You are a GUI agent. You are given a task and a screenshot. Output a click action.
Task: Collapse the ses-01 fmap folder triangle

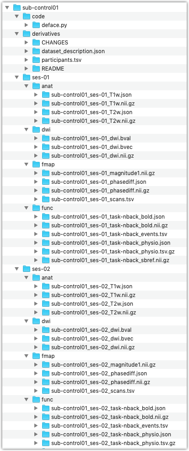point(27,165)
